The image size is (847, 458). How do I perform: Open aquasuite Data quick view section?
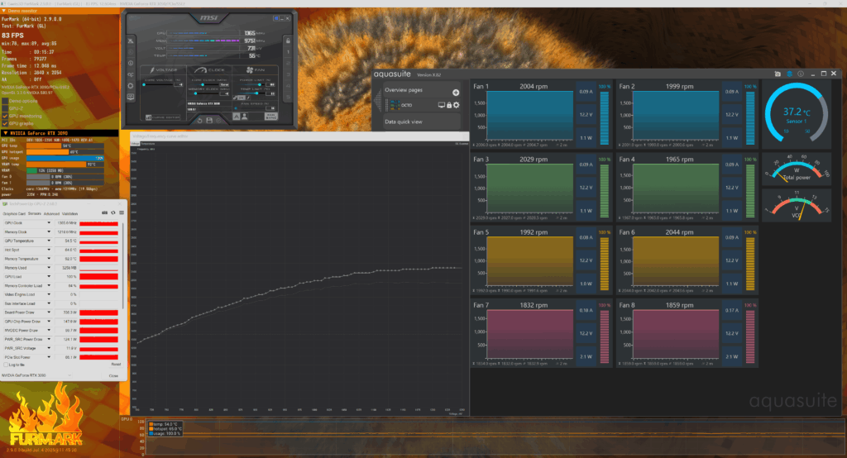[x=422, y=122]
